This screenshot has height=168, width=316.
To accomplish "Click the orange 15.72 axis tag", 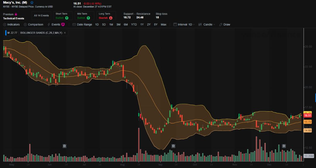I will click(308, 122).
